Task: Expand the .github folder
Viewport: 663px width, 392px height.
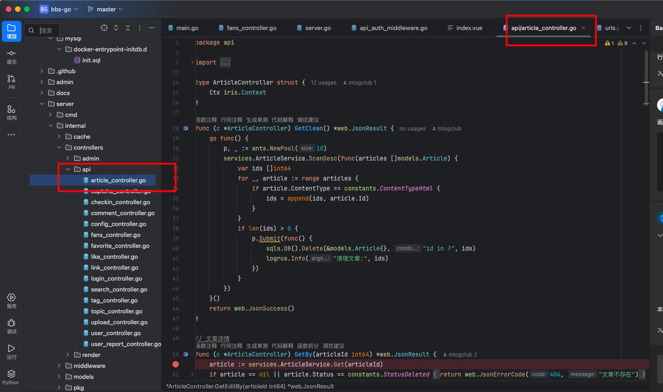Action: point(42,71)
